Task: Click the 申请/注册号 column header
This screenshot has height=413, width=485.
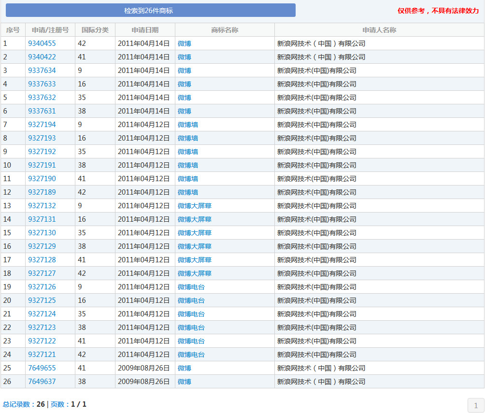Action: pos(50,30)
